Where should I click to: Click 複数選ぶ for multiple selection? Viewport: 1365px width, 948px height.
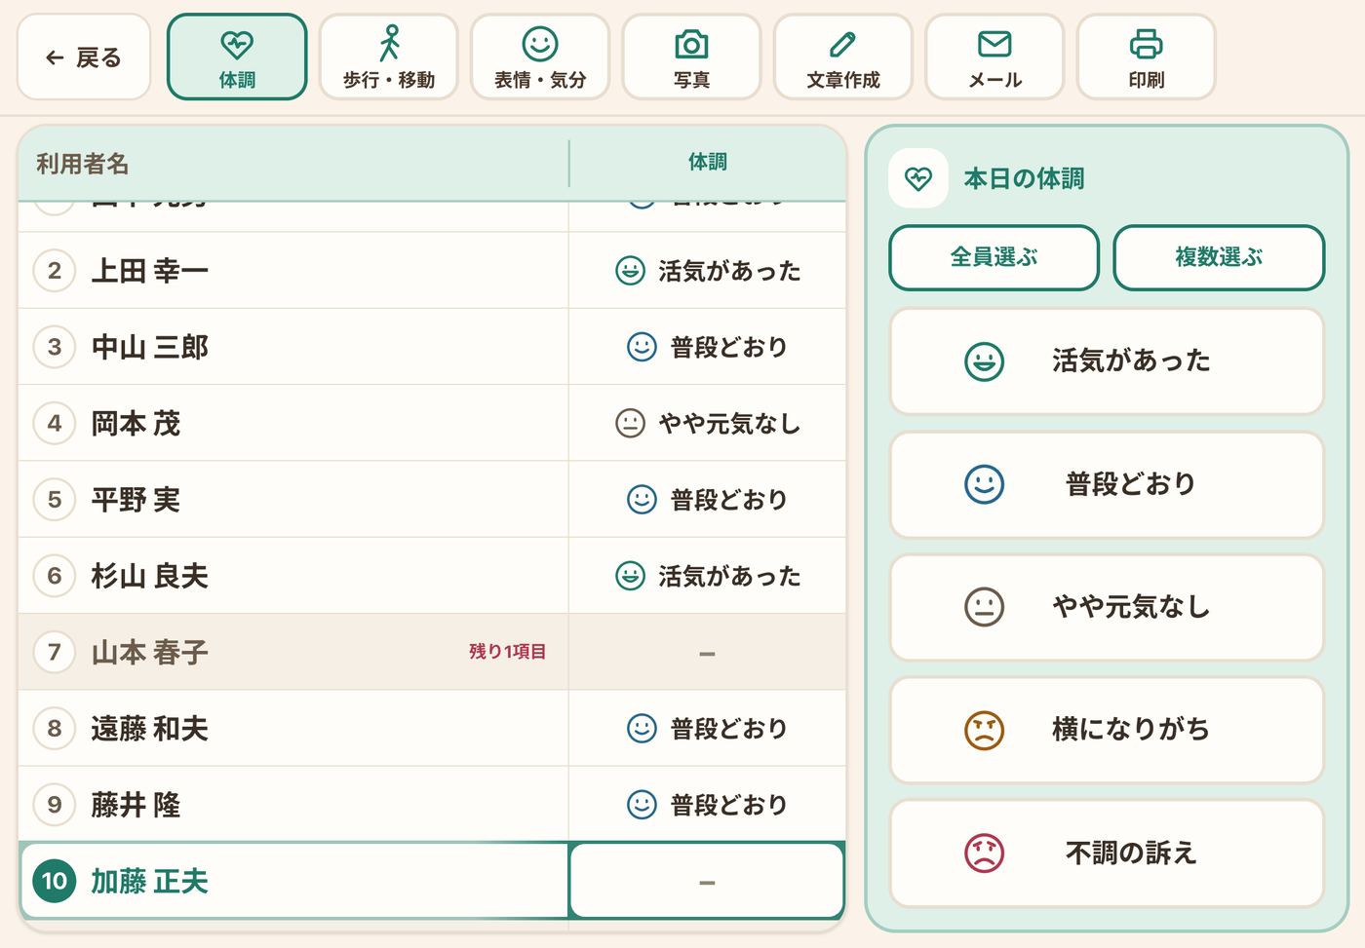tap(1219, 257)
